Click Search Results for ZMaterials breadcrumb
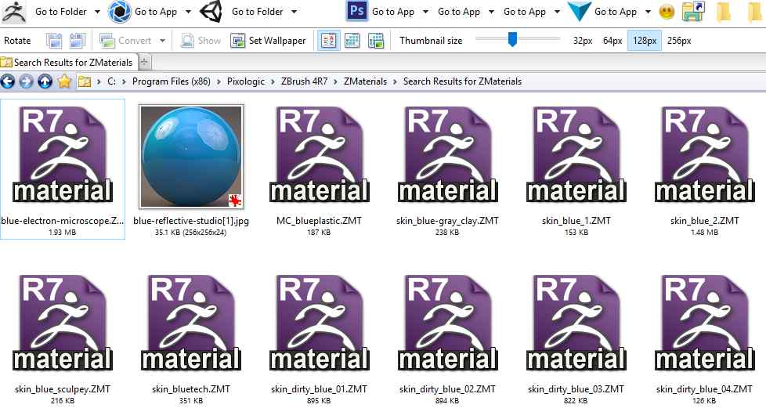Screen dimensions: 766x419 462,81
